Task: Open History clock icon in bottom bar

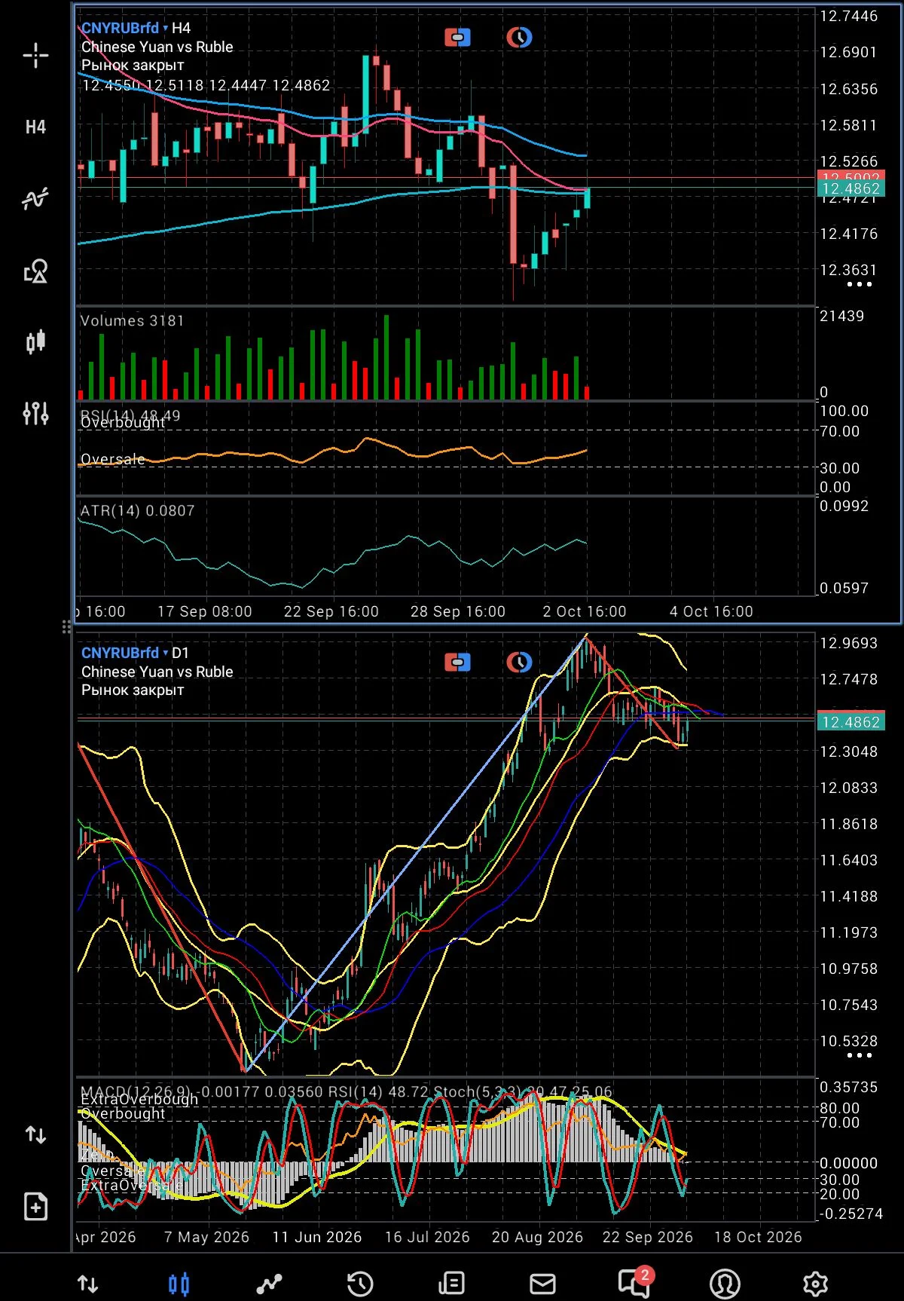Action: click(360, 1284)
